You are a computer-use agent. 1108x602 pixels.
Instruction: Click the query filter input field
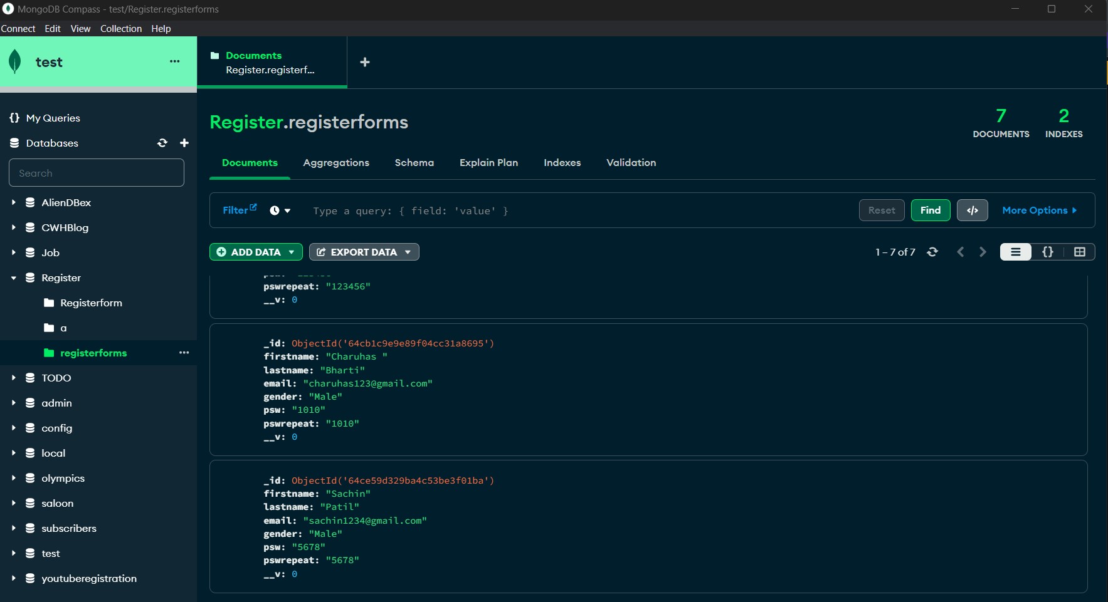pyautogui.click(x=580, y=210)
